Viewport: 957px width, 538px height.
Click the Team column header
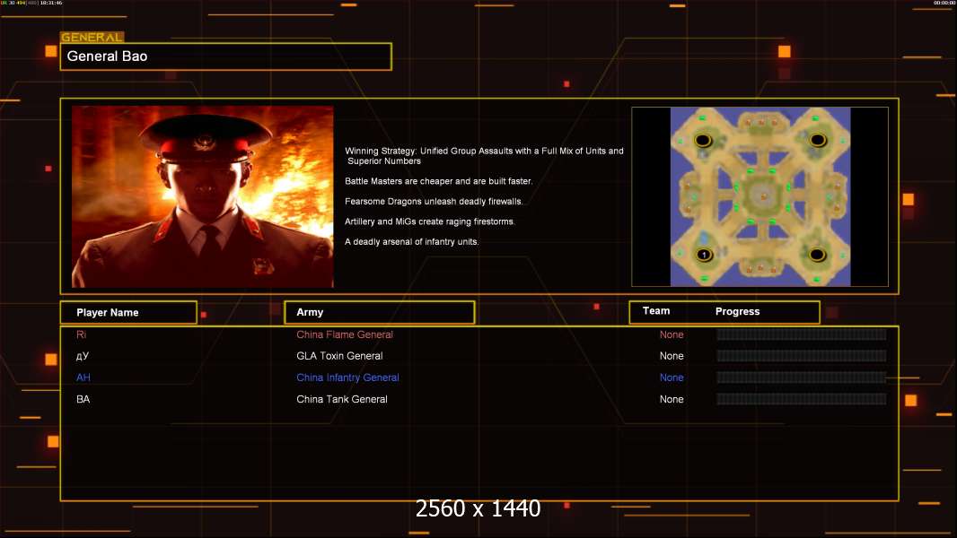pos(656,311)
